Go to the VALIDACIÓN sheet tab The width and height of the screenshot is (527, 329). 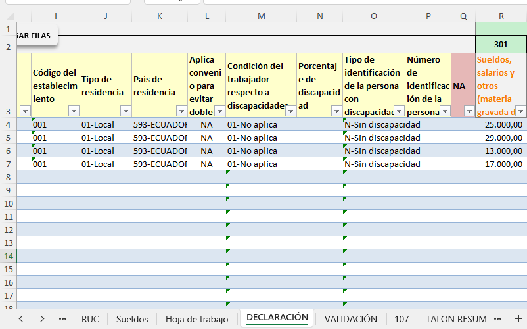tap(351, 319)
